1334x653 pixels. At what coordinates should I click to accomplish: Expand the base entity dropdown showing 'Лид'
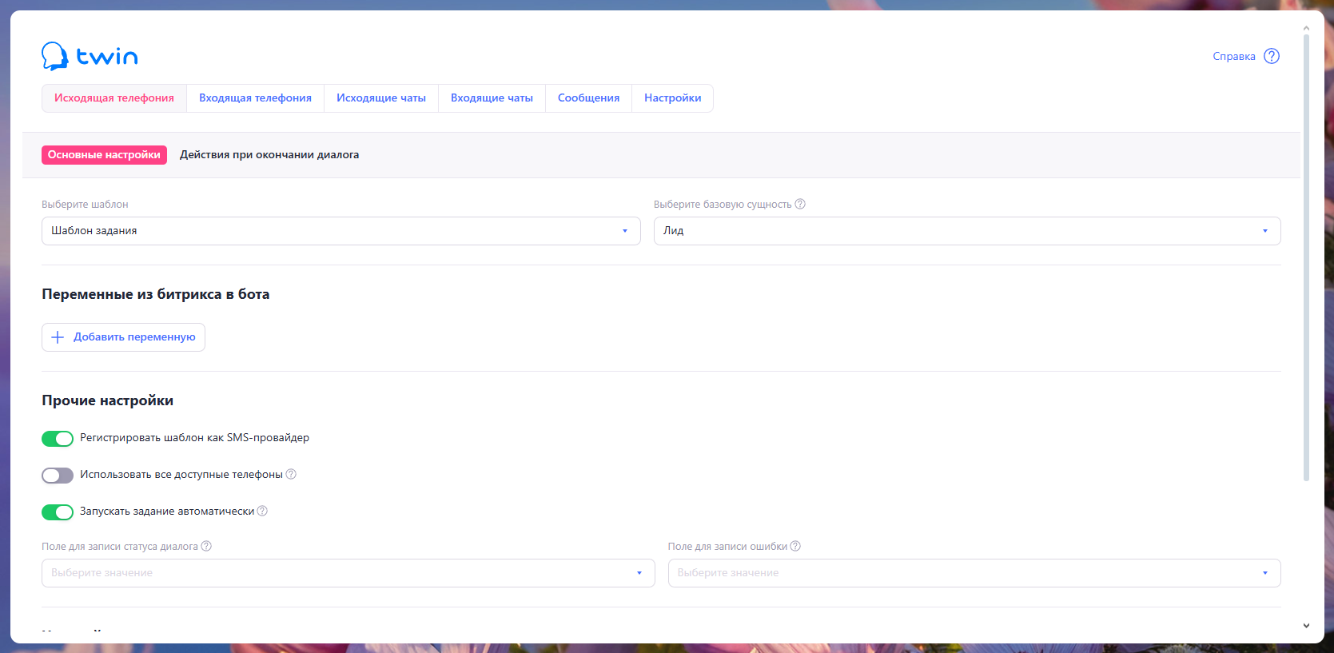click(966, 231)
